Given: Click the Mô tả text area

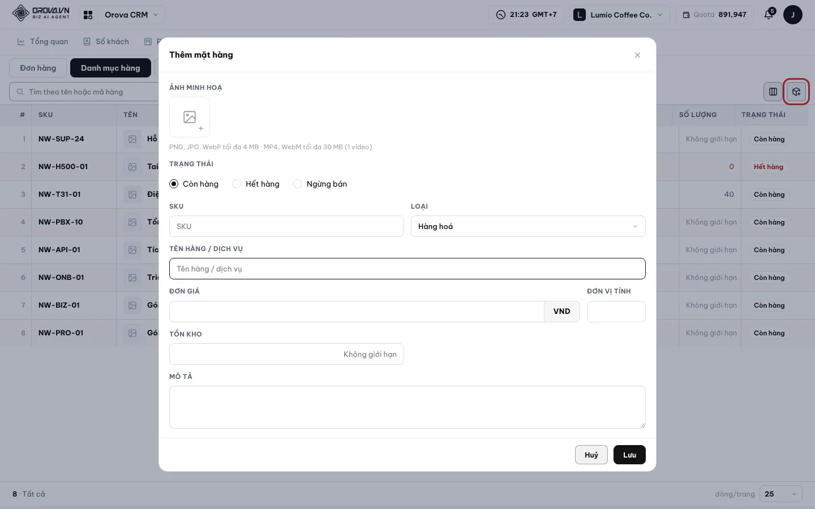Looking at the screenshot, I should [x=407, y=407].
